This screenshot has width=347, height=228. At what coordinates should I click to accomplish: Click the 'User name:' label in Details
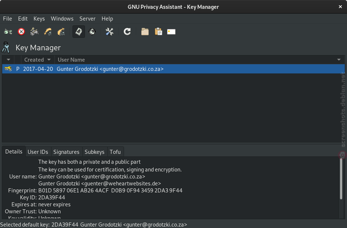tap(23, 177)
